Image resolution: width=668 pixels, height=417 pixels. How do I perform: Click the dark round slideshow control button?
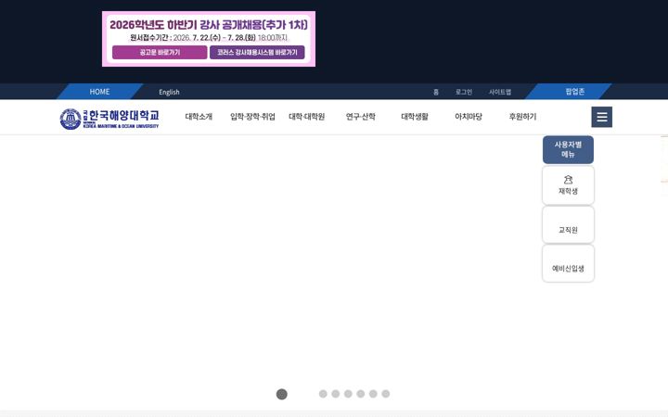tap(282, 394)
